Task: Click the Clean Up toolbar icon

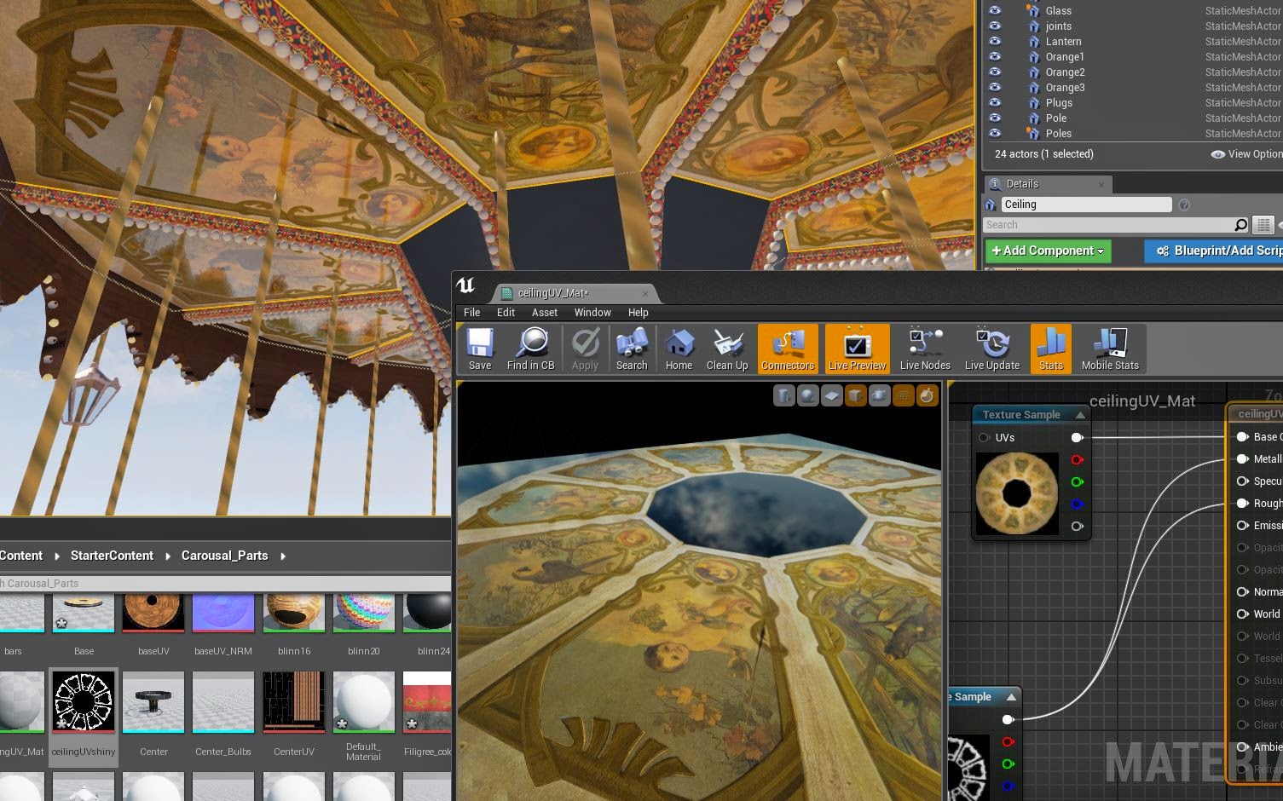Action: tap(727, 349)
